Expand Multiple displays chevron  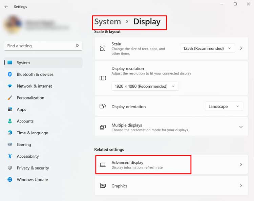[241, 127]
